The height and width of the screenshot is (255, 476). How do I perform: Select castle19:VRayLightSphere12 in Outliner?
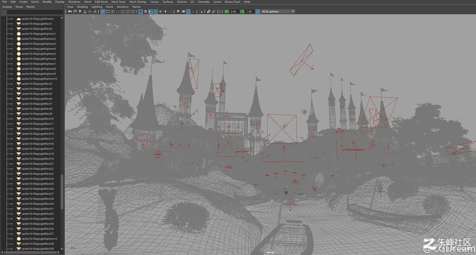39,239
